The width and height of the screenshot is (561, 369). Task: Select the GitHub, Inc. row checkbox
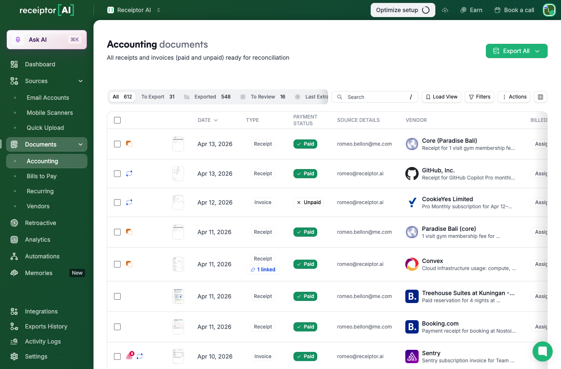[x=117, y=174]
